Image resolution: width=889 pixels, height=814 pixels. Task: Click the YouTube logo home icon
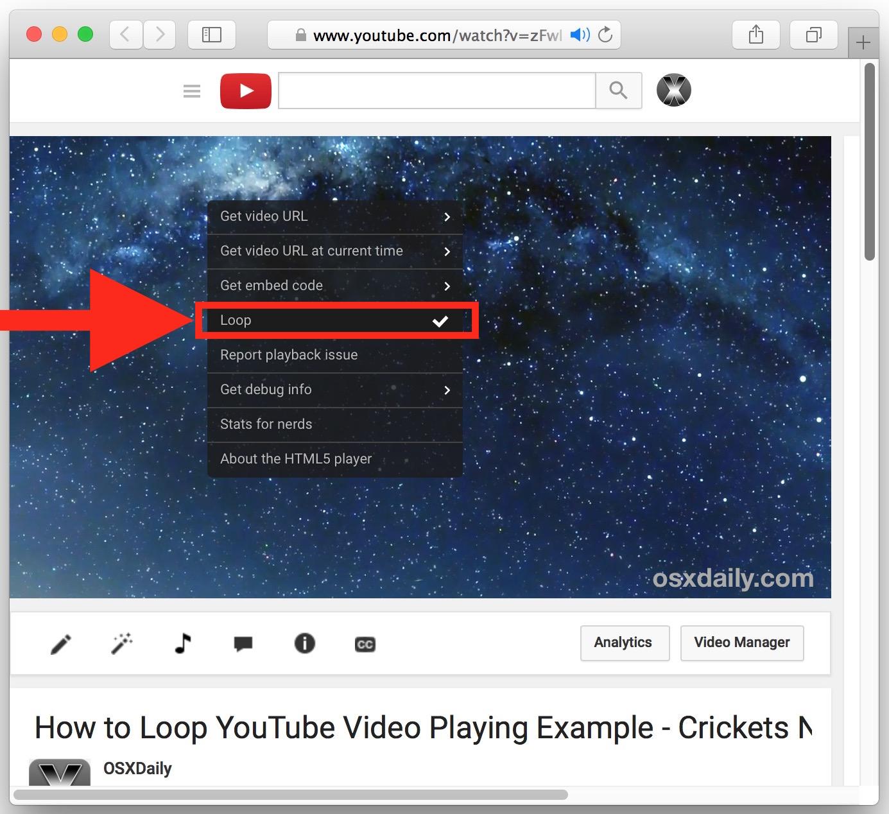click(x=245, y=91)
